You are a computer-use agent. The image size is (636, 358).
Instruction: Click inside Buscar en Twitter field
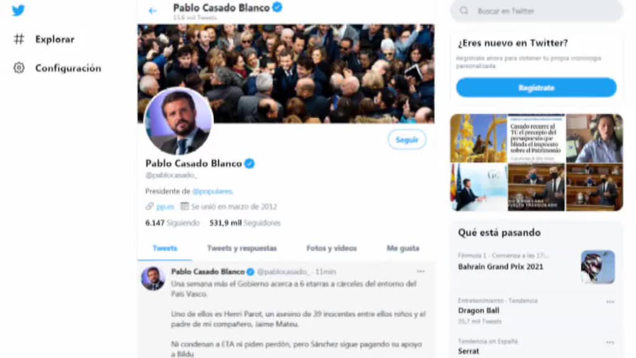pyautogui.click(x=536, y=11)
